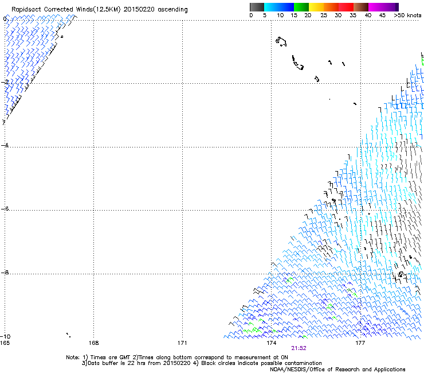Click longitude label '177' on bottom axis
Screen dimensions: 424x373
pyautogui.click(x=360, y=343)
